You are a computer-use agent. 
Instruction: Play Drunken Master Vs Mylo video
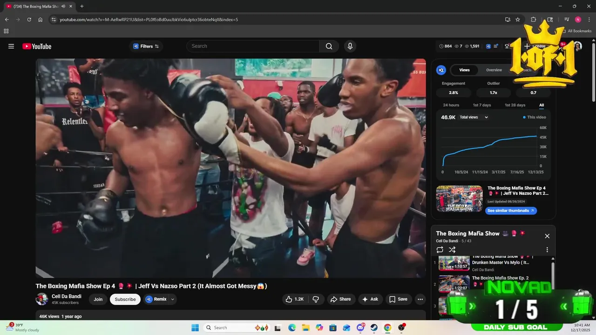[493, 263]
